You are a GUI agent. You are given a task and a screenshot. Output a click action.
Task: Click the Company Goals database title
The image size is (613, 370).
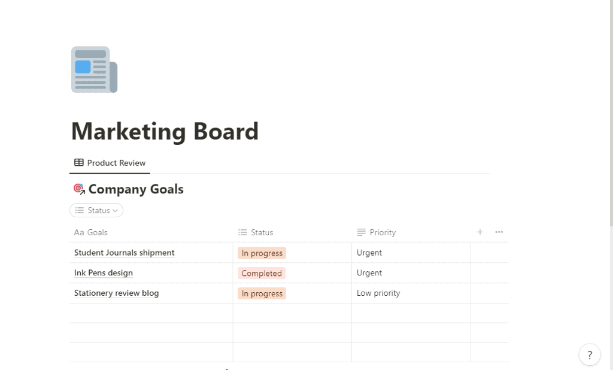click(x=136, y=189)
